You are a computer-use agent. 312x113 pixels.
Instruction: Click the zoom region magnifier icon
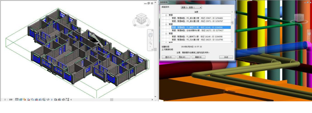tap(150, 43)
